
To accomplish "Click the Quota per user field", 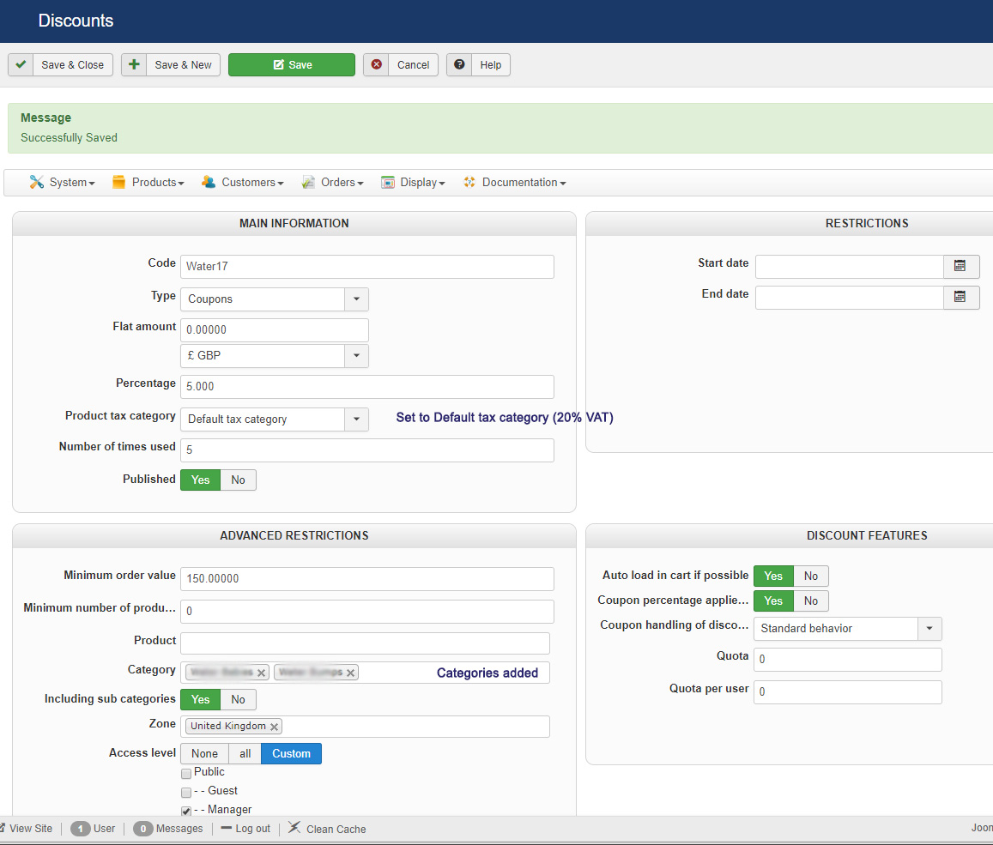I will (x=847, y=691).
